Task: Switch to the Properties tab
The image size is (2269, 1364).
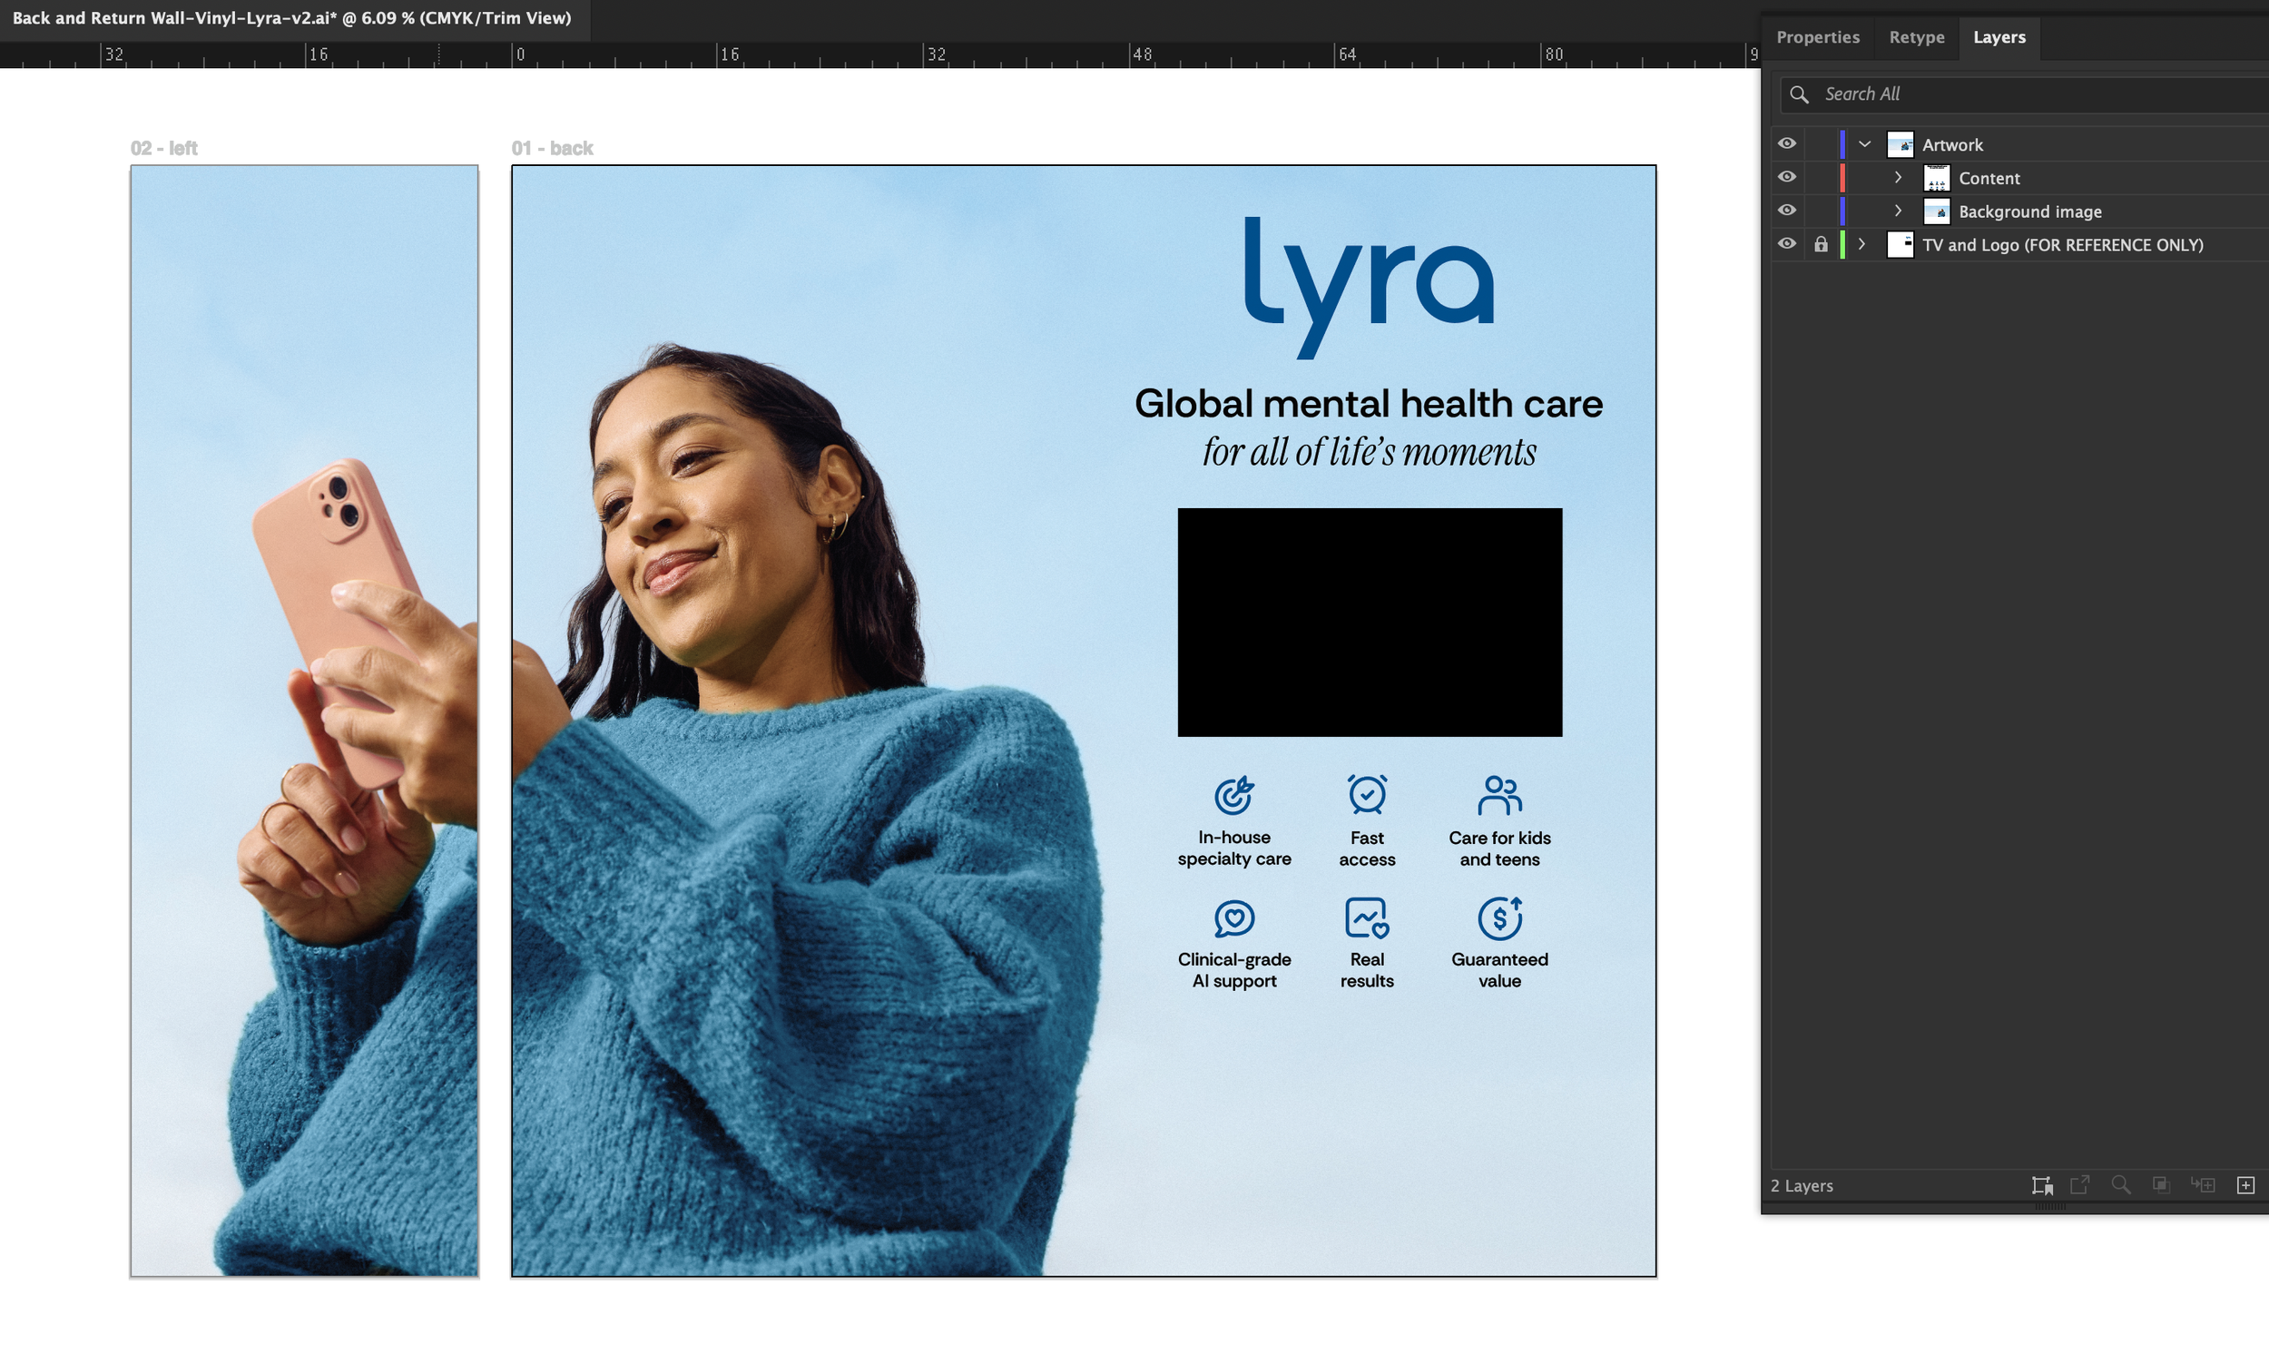Action: point(1817,37)
